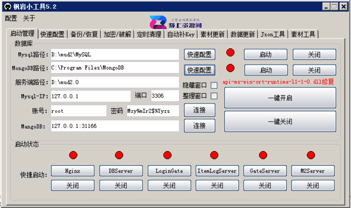Click the red indicator above LoginGate
The image size is (351, 208).
pos(167,155)
